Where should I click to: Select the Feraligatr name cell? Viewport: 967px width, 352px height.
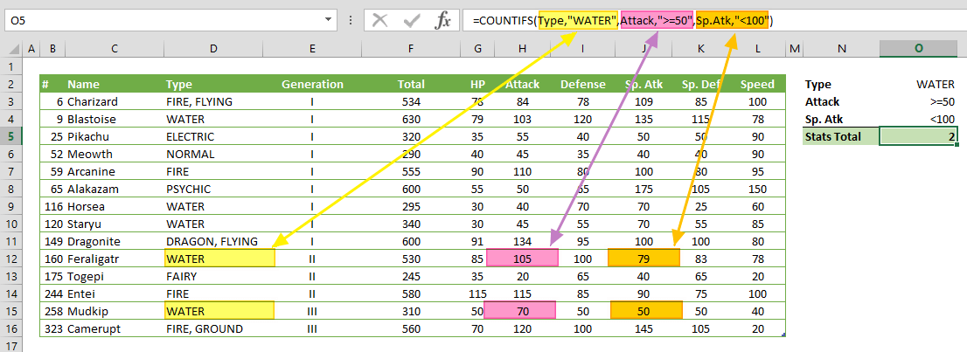[x=114, y=259]
